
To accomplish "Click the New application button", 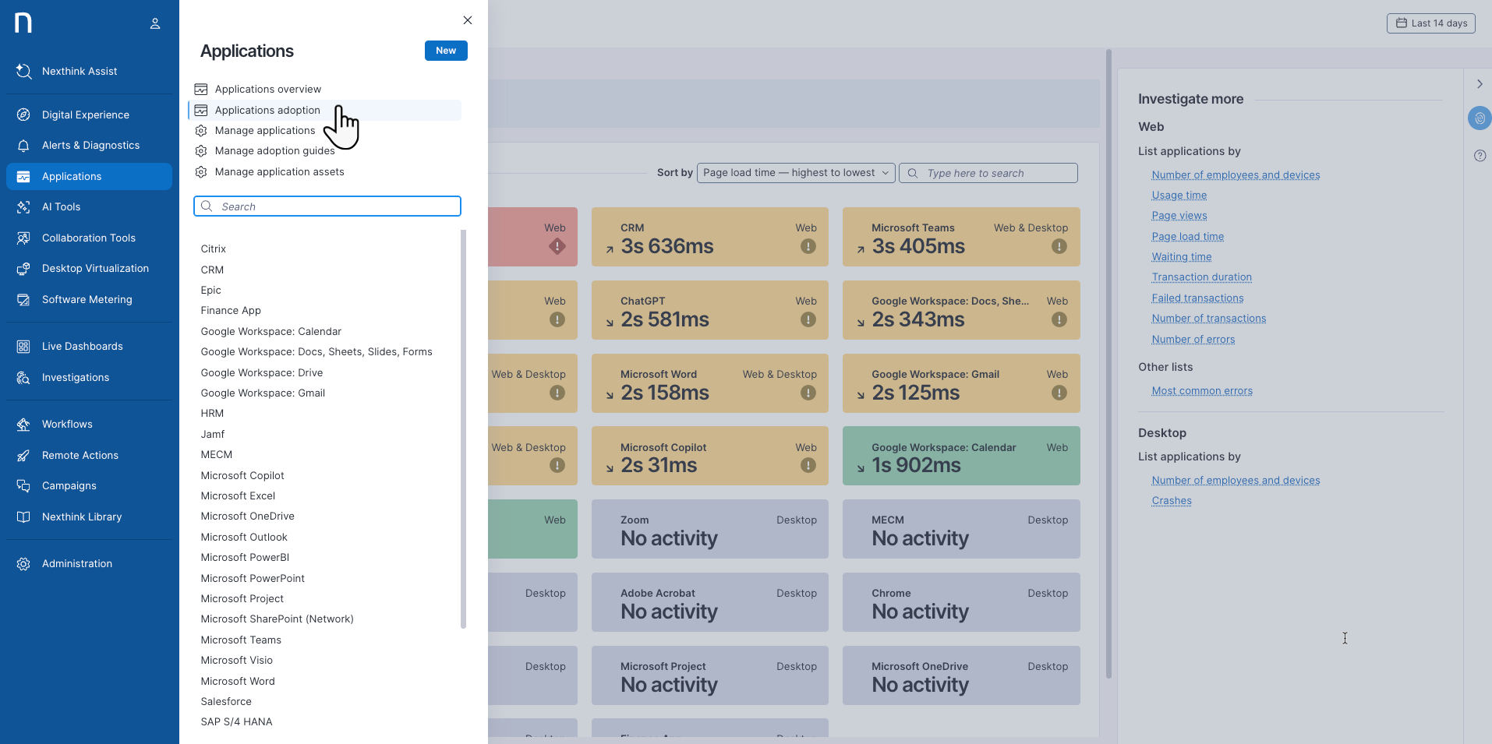I will pos(446,51).
